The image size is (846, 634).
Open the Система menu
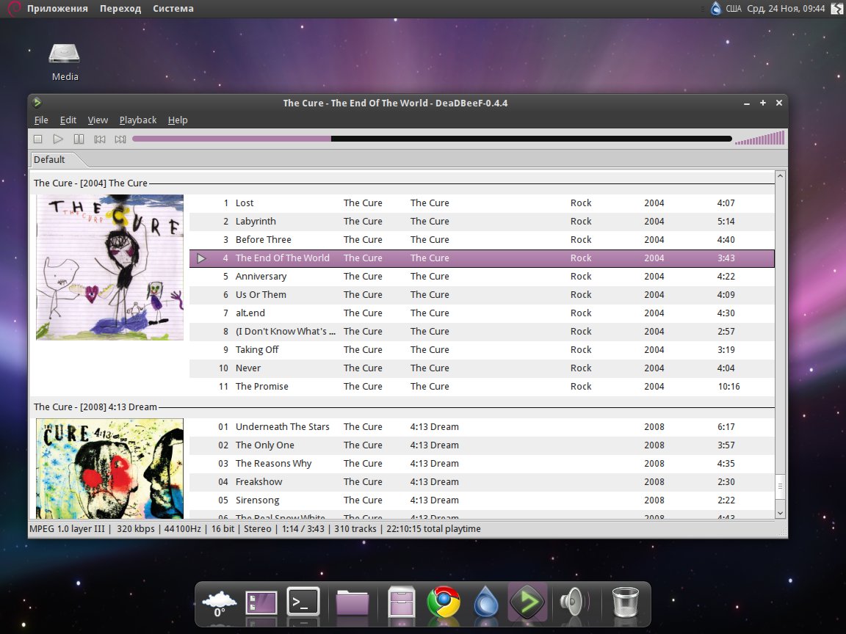pyautogui.click(x=173, y=9)
